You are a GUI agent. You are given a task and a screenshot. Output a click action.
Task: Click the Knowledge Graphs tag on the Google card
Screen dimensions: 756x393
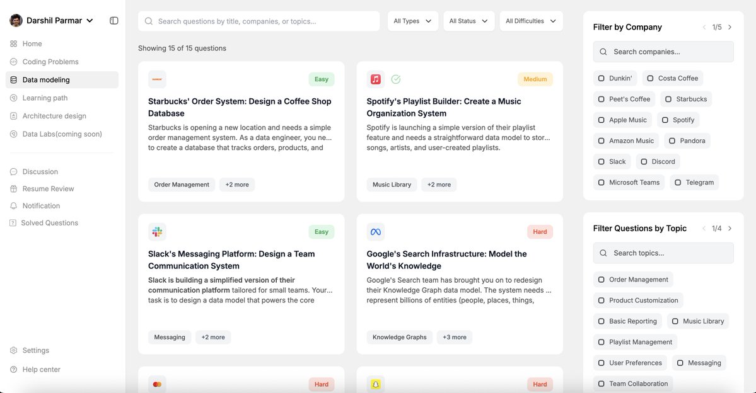(400, 337)
